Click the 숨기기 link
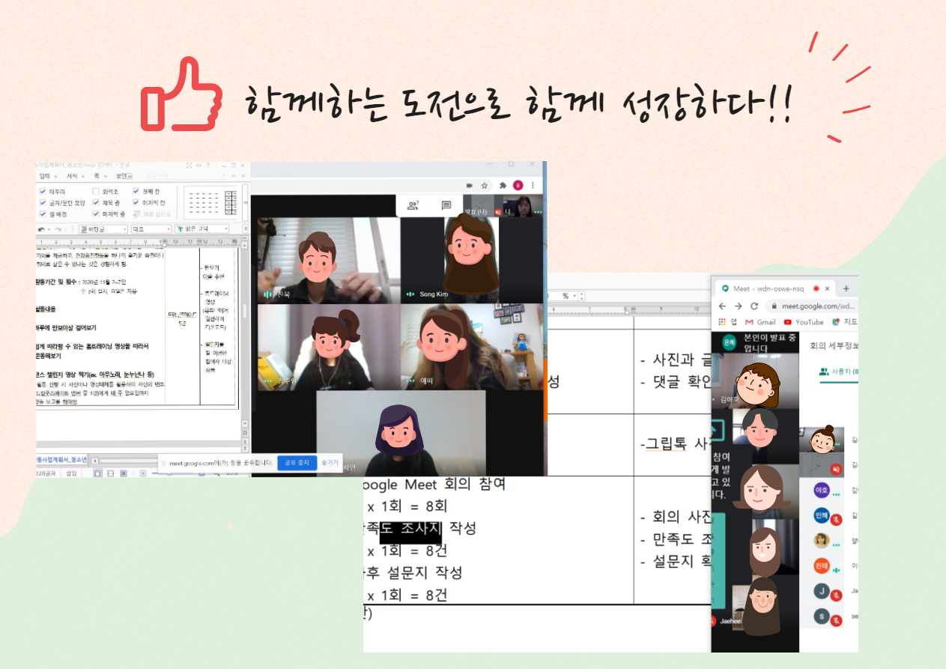The height and width of the screenshot is (669, 946). point(330,463)
